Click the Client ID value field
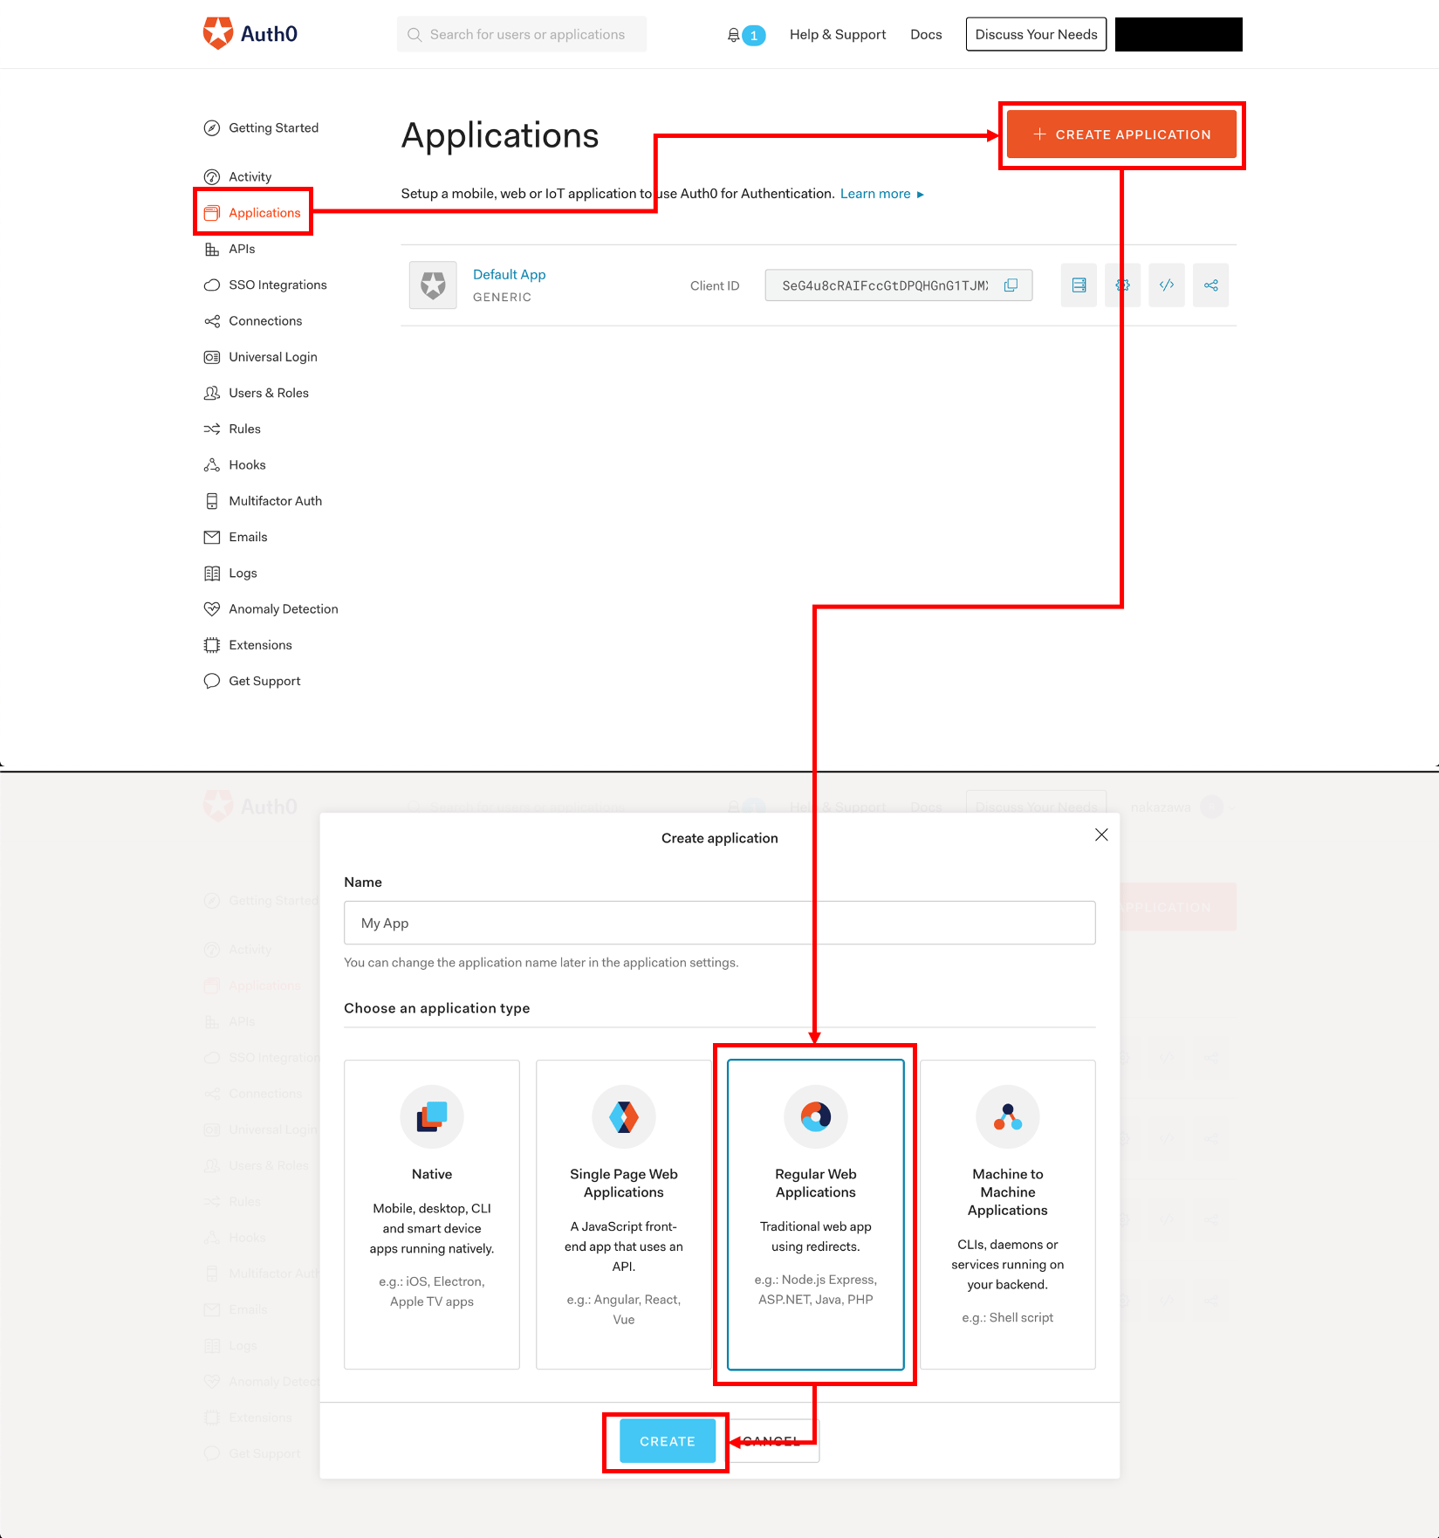The image size is (1439, 1538). [x=899, y=285]
